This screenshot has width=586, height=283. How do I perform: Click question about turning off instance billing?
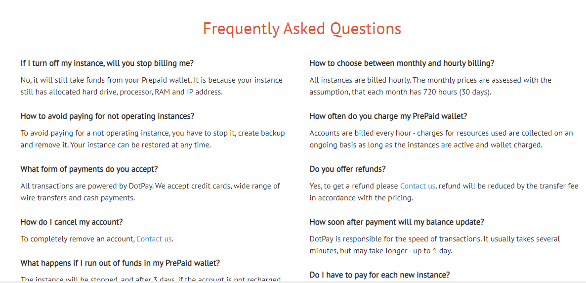pos(107,63)
